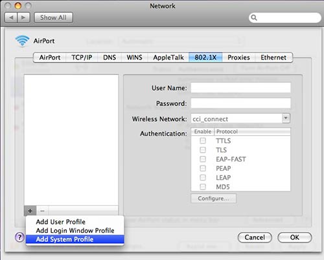Open the Wireless Network dropdown arrow
Image resolution: width=324 pixels, height=260 pixels.
[286, 118]
